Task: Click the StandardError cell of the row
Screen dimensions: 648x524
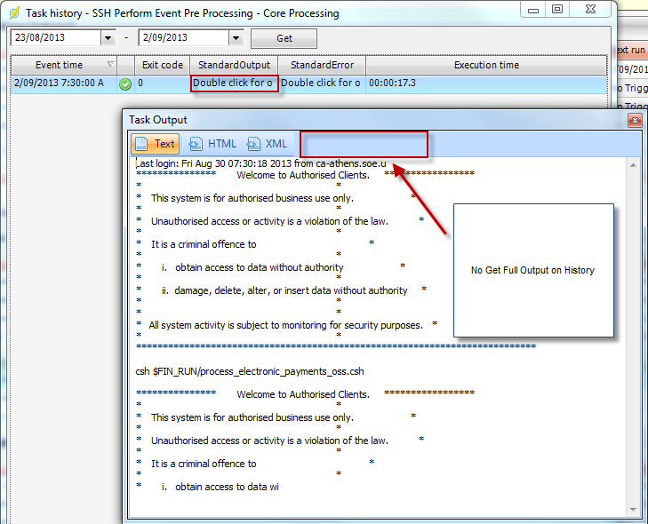Action: [321, 83]
